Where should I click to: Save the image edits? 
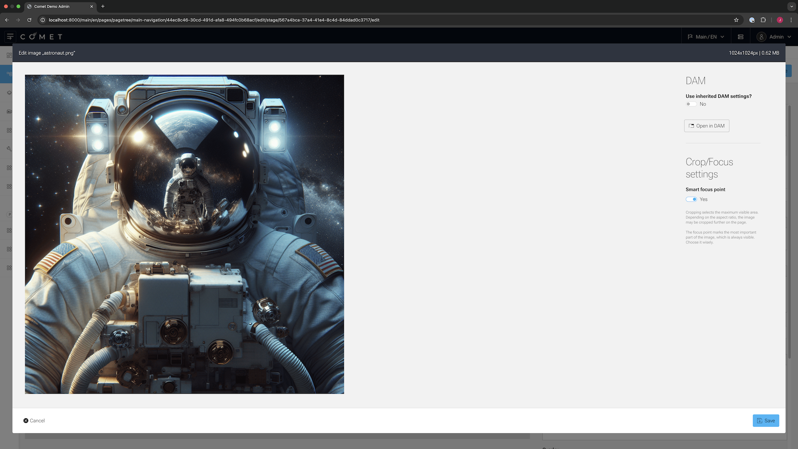tap(766, 421)
